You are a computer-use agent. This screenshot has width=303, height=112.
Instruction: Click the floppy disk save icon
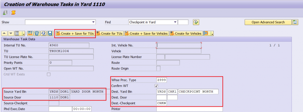[x=50, y=34]
